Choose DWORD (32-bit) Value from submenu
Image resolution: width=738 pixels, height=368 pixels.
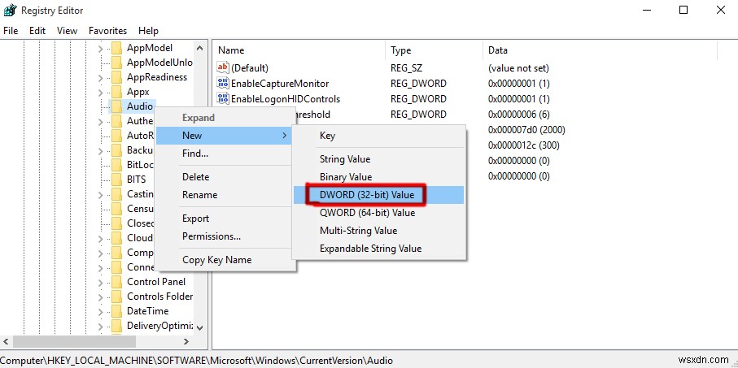point(379,195)
